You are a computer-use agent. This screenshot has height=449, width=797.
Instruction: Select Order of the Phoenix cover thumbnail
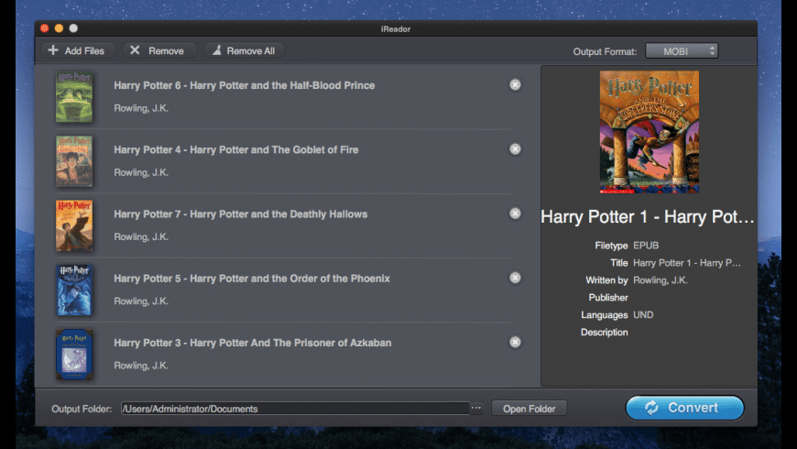click(x=74, y=290)
